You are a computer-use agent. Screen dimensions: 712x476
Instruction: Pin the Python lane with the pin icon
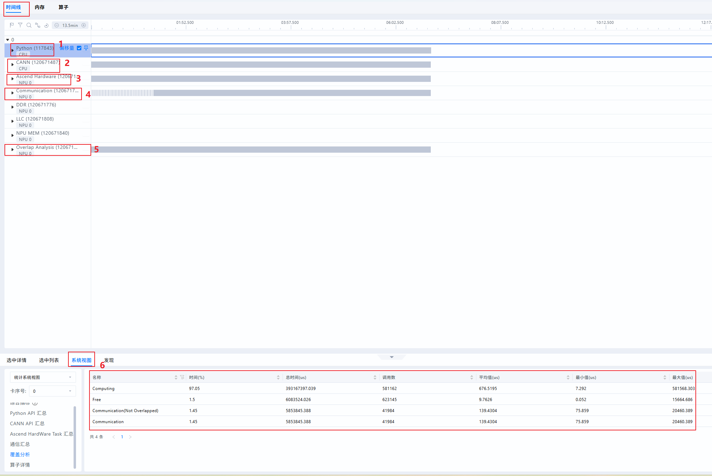click(x=86, y=48)
